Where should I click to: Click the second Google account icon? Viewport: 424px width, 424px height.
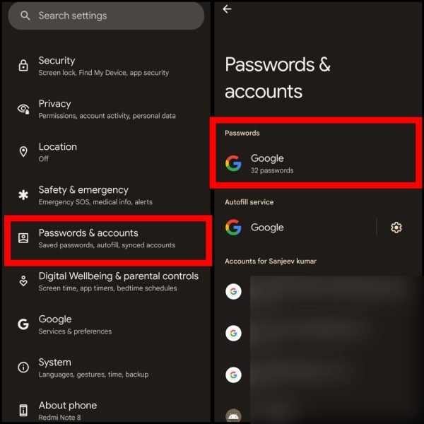tap(233, 333)
